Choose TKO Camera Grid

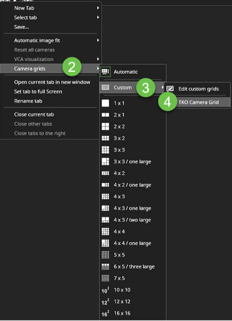[x=199, y=102]
